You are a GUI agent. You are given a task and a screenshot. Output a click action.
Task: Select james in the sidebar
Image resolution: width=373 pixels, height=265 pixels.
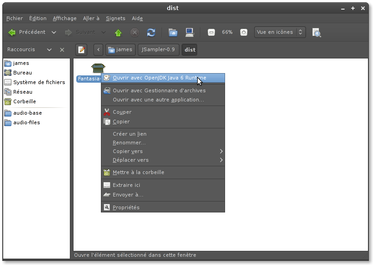coord(37,63)
